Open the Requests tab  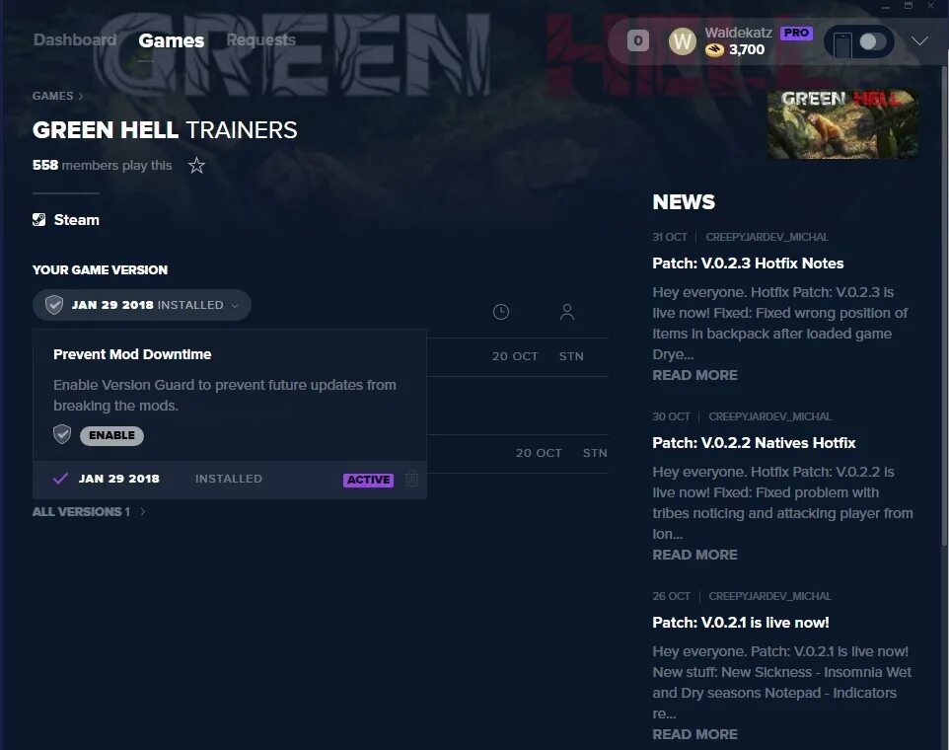tap(260, 39)
